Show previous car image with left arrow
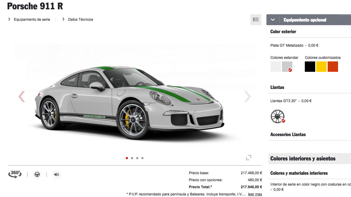 [21, 97]
